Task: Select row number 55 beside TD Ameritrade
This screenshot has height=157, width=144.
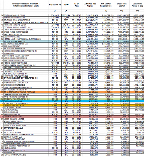Action: 2,92
